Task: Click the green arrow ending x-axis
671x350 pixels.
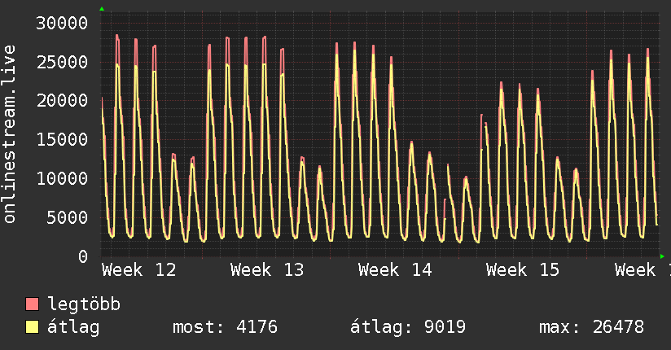Action: [x=662, y=256]
